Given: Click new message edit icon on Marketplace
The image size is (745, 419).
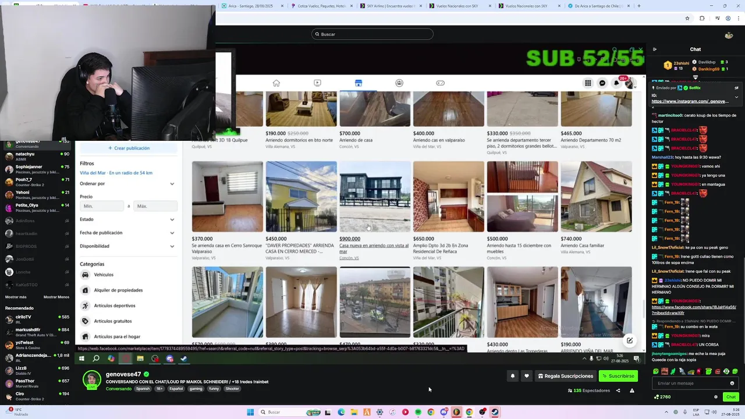Looking at the screenshot, I should [x=629, y=340].
